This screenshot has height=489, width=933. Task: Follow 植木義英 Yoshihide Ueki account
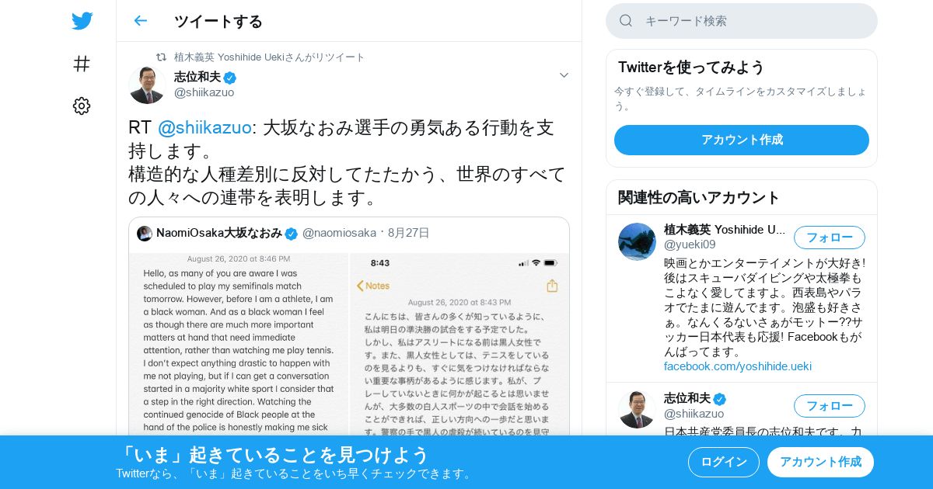(x=829, y=238)
